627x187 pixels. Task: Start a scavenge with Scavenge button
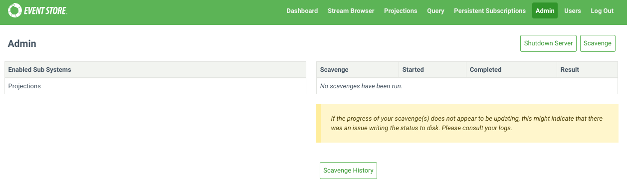(x=598, y=43)
